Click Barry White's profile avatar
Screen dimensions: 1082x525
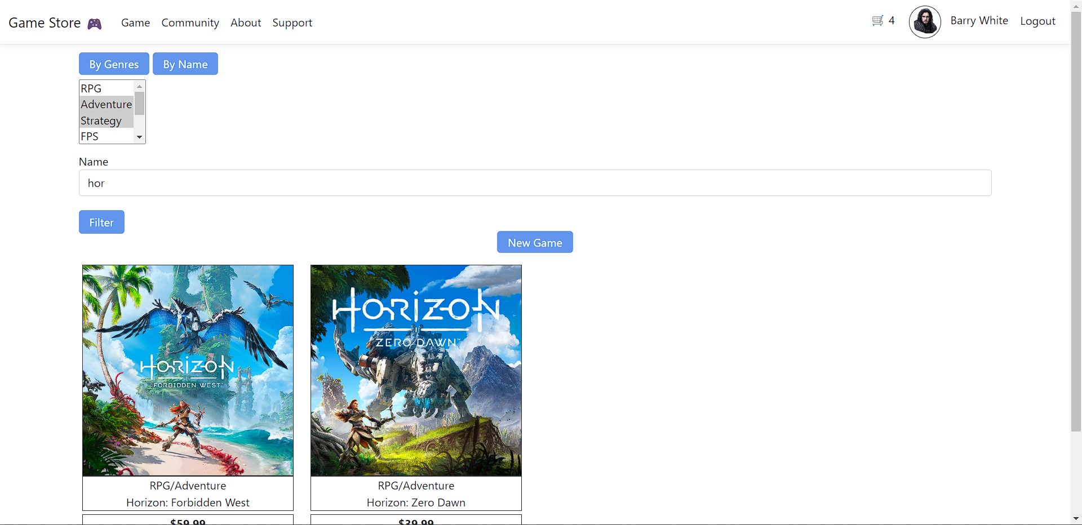(x=925, y=22)
